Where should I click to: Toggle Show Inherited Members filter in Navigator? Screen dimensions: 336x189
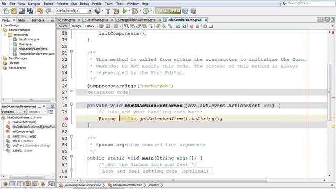(x=5, y=184)
